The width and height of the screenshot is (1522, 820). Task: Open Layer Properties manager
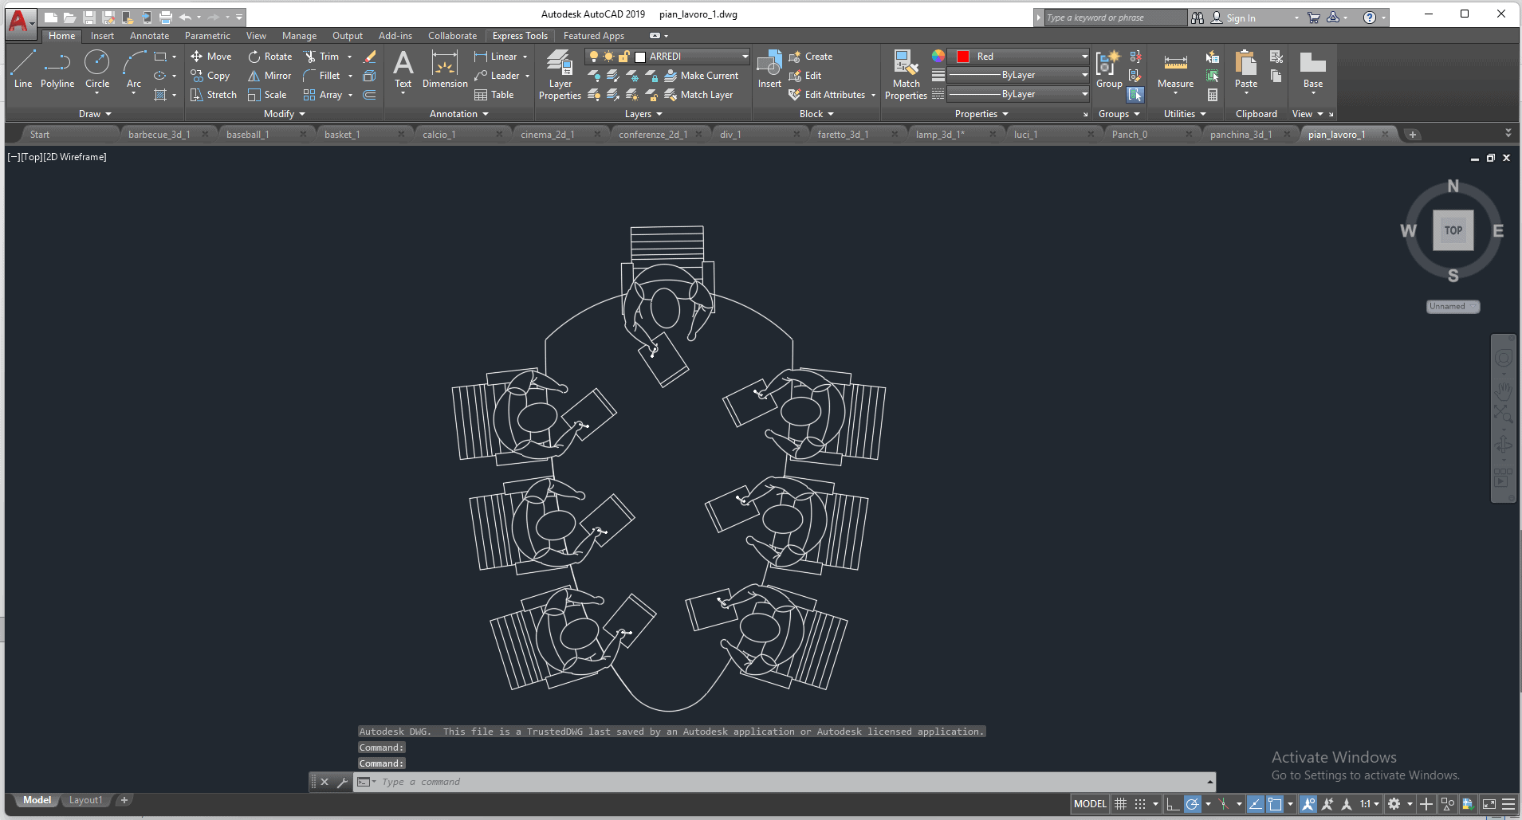[x=560, y=74]
